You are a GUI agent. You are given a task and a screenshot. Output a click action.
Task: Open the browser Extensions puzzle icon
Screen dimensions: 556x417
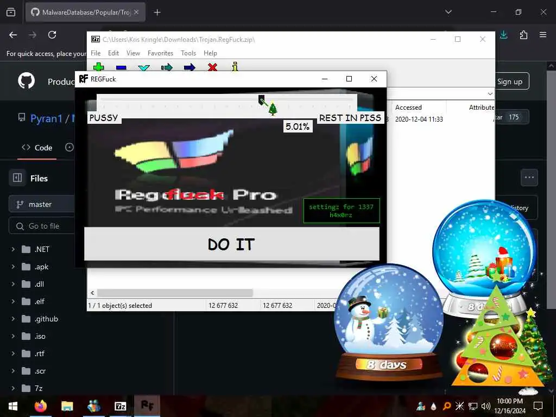pos(523,35)
